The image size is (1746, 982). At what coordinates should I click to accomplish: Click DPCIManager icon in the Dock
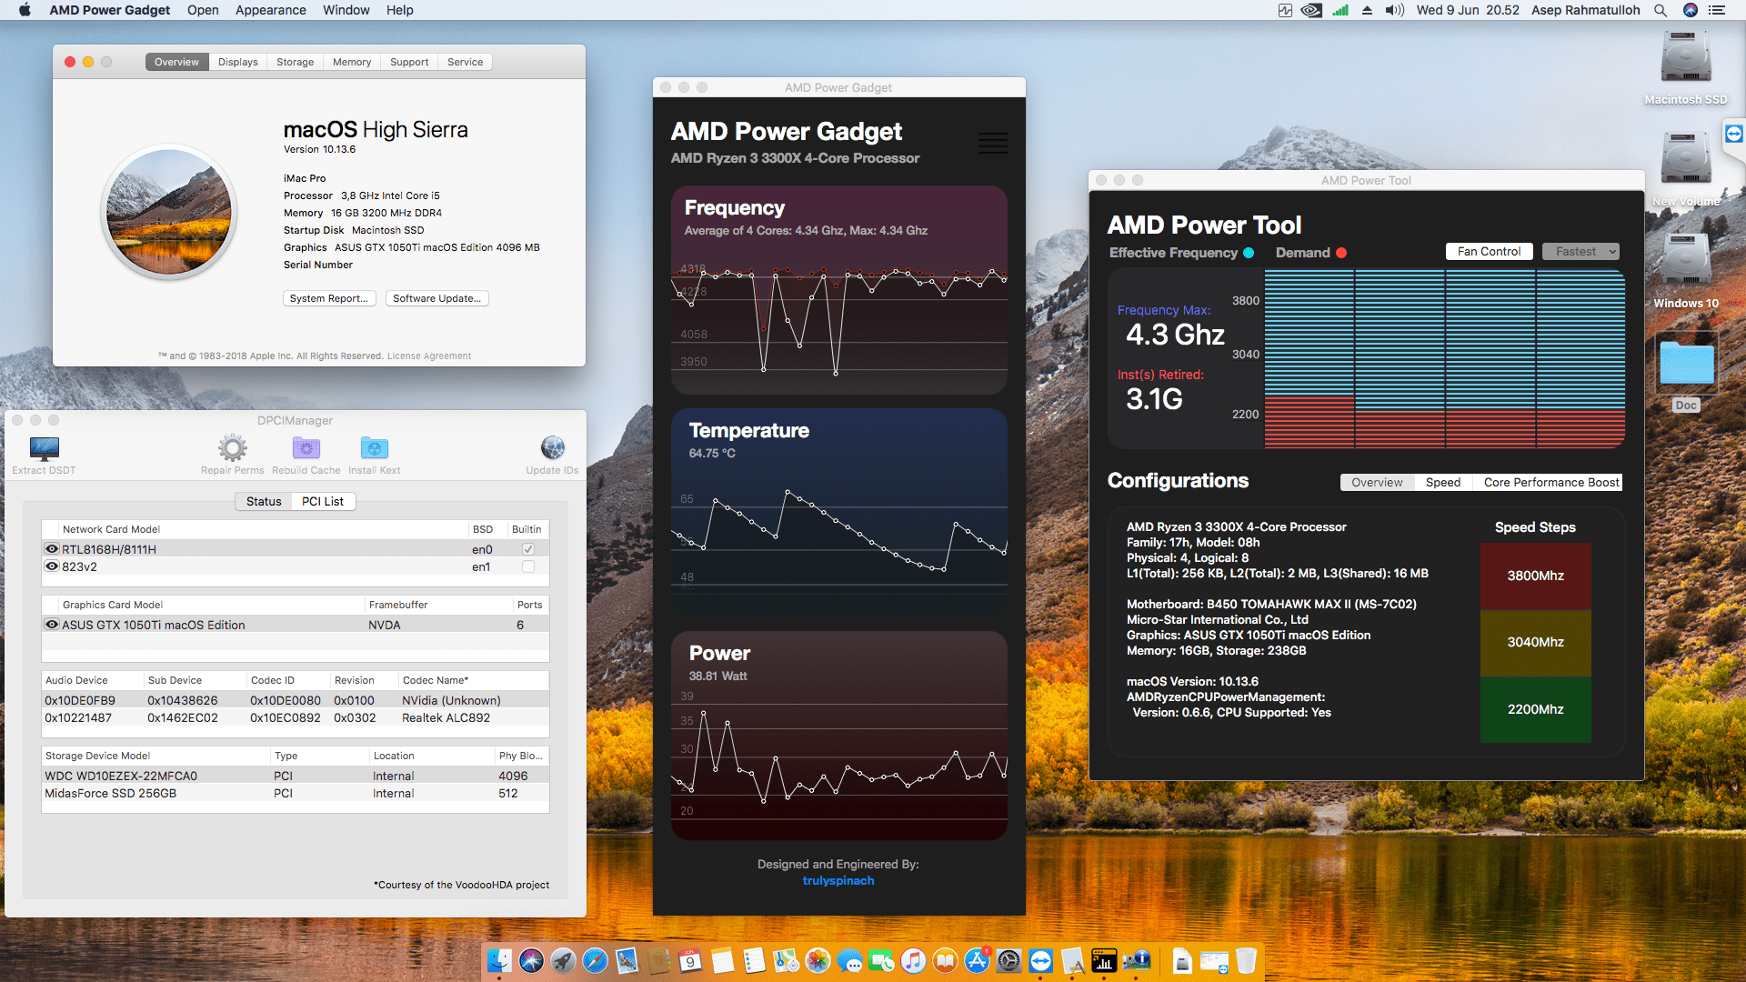pos(1136,960)
